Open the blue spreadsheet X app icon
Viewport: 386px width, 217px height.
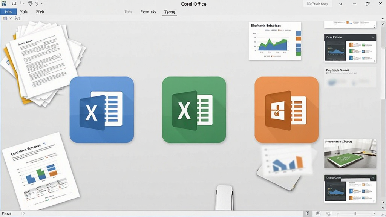(102, 110)
